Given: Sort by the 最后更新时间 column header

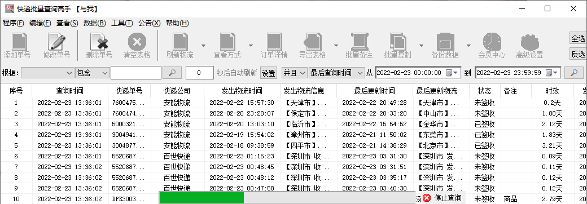Looking at the screenshot, I should 374,91.
